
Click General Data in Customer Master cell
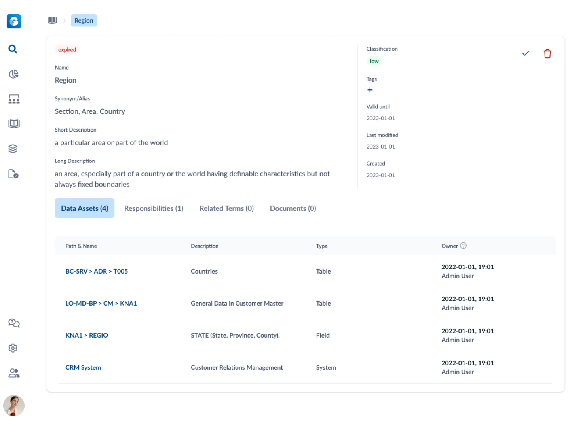coord(237,303)
